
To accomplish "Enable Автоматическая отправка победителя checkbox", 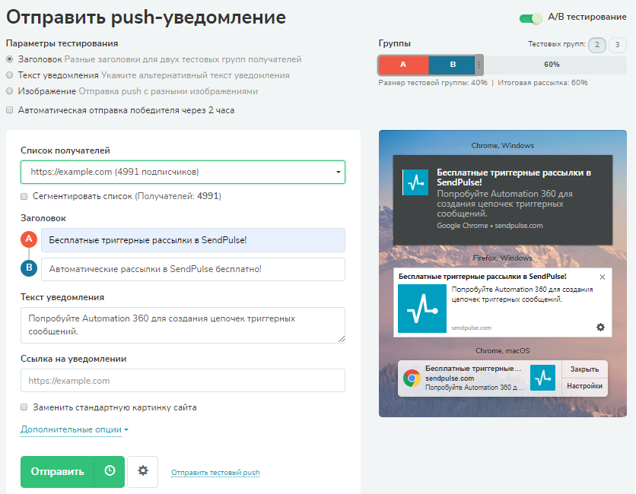I will pos(10,110).
